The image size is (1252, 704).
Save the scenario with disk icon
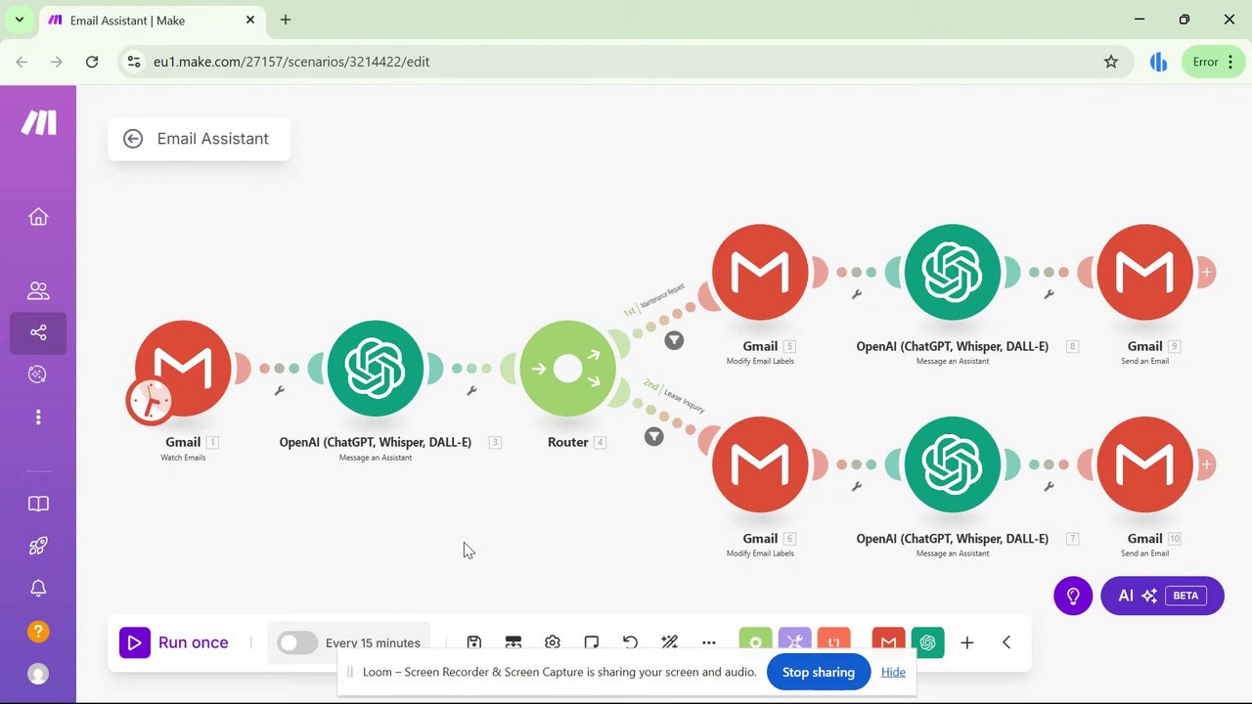point(474,642)
